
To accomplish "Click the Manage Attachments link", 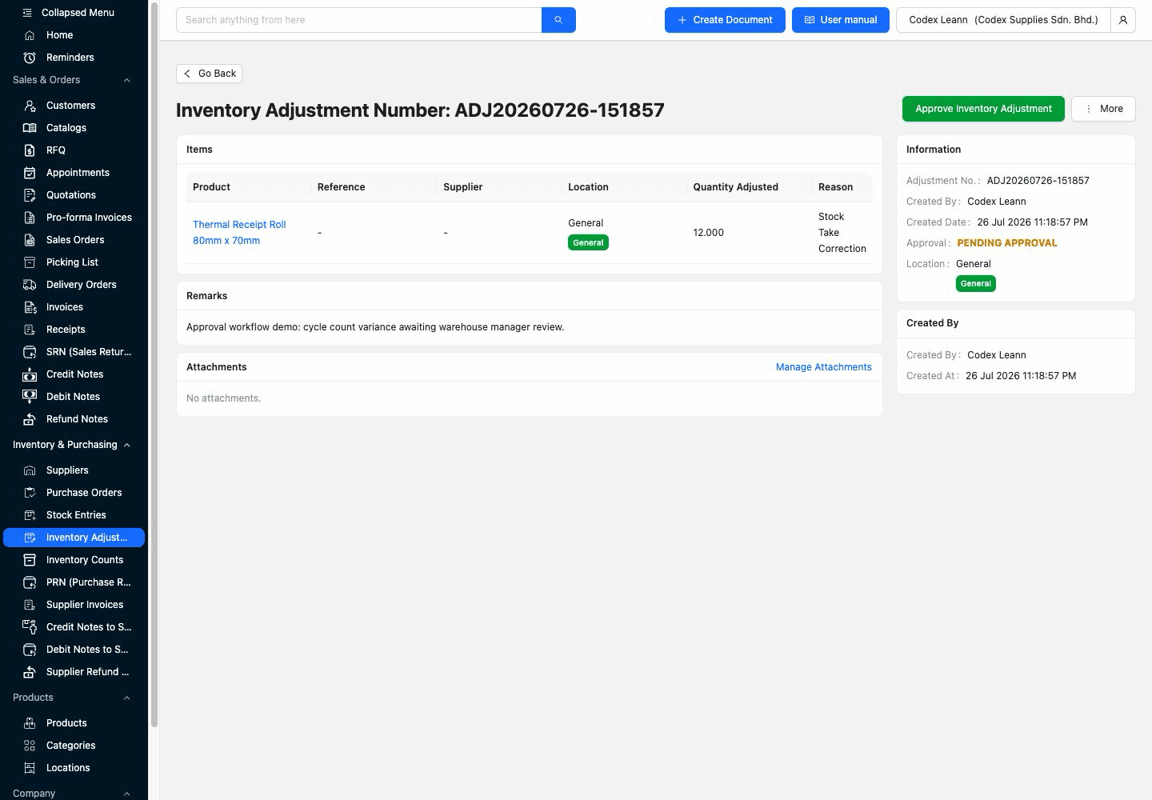I will click(823, 367).
